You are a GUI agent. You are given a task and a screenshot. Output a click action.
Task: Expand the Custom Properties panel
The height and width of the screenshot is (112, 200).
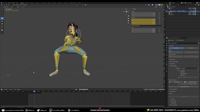click(x=173, y=105)
